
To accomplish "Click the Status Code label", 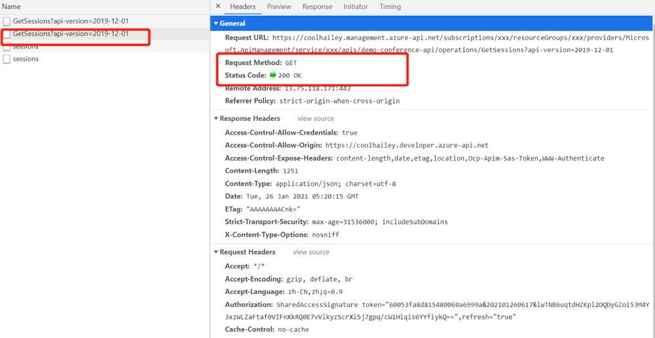I will pyautogui.click(x=246, y=75).
